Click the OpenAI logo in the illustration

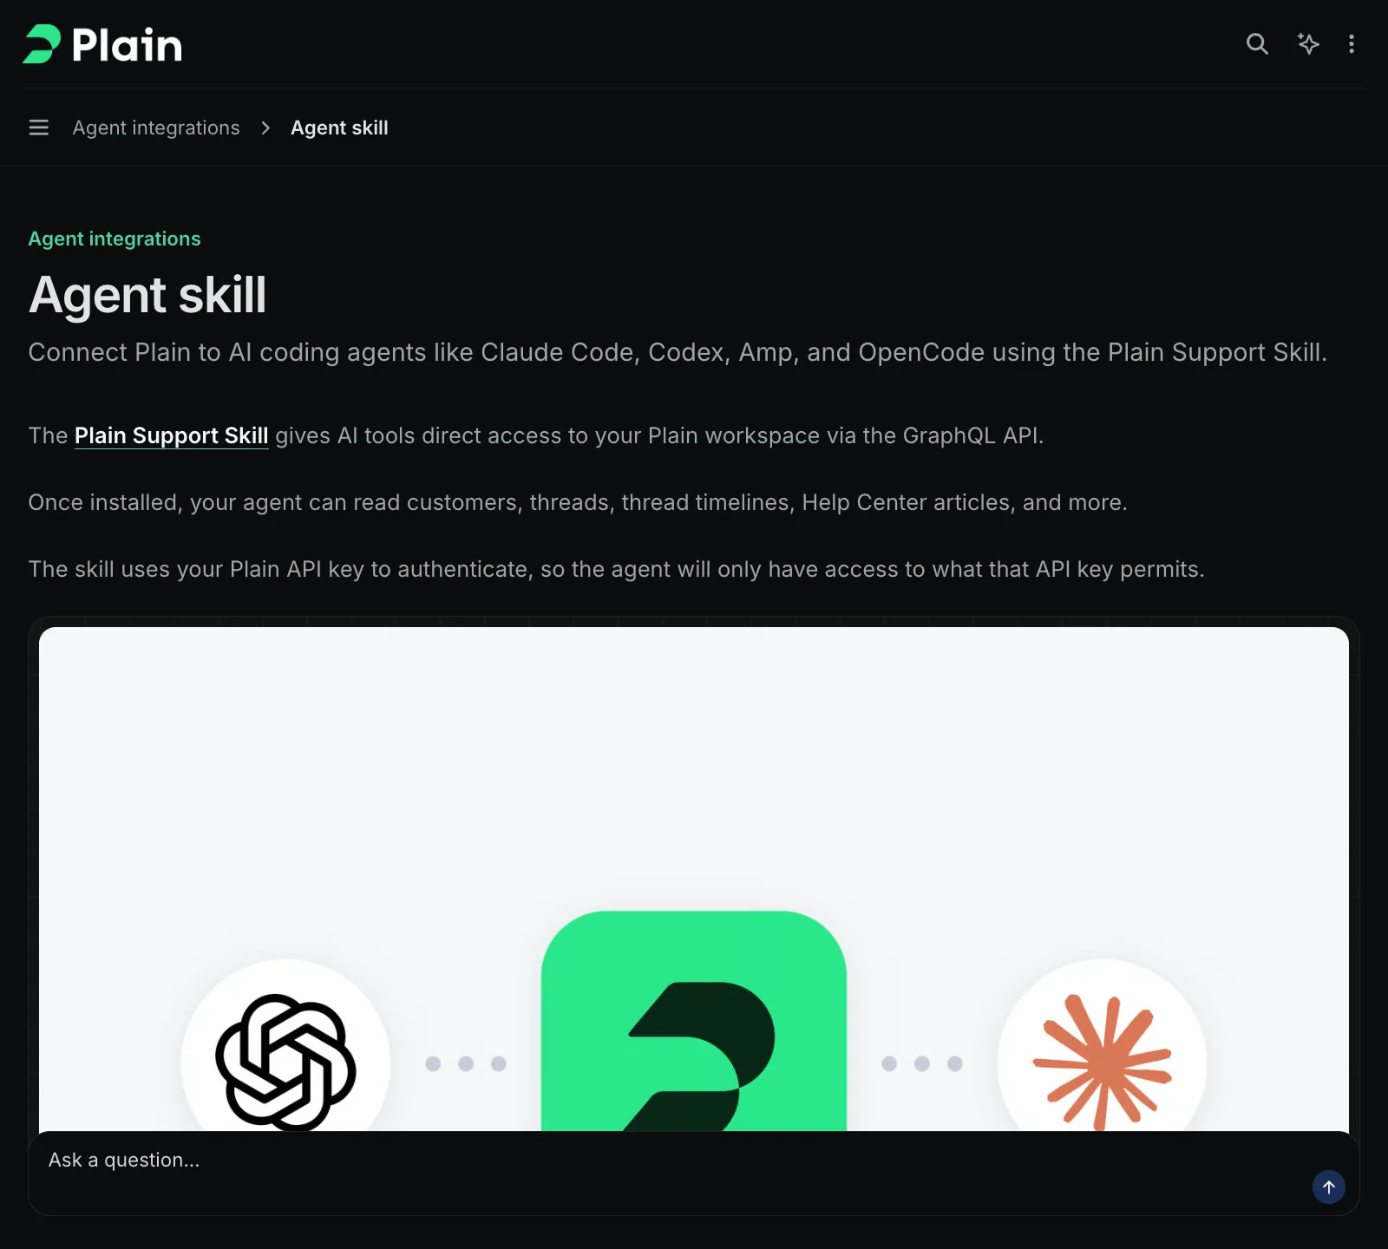(285, 1062)
